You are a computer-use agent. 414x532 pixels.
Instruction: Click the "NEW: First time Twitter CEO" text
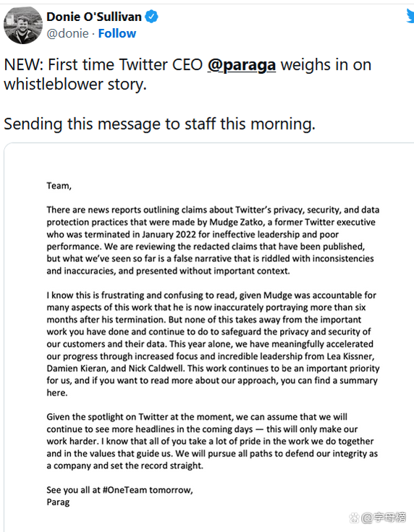click(x=103, y=65)
